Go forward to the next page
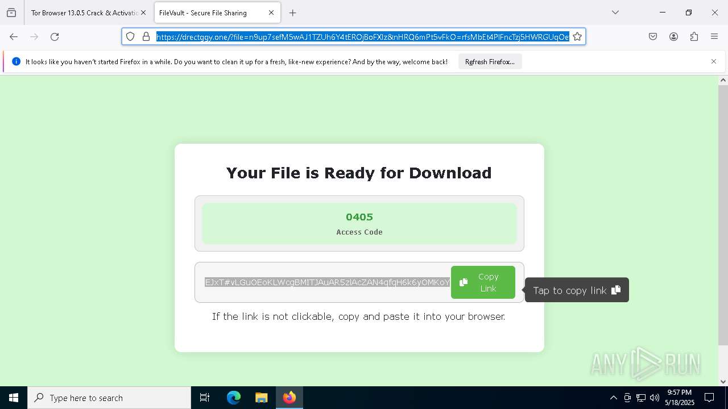Viewport: 728px width, 409px height. click(34, 36)
